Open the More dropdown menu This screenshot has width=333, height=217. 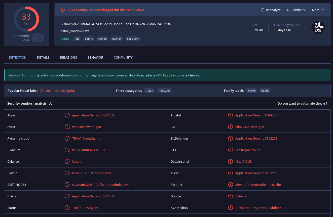tap(318, 10)
